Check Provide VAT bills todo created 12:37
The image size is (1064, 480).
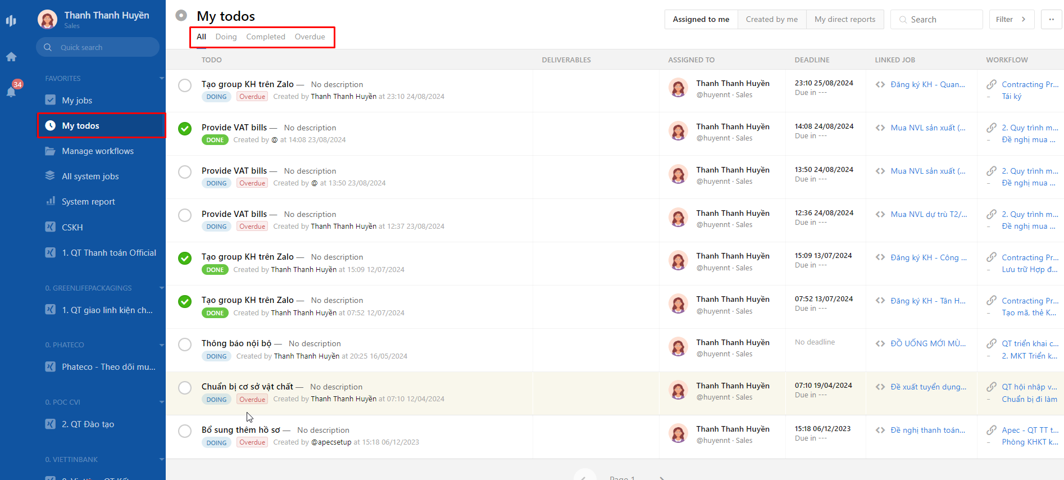click(x=185, y=215)
